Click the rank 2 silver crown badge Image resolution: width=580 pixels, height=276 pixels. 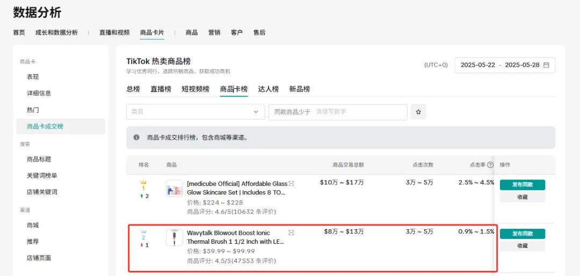[x=143, y=235]
